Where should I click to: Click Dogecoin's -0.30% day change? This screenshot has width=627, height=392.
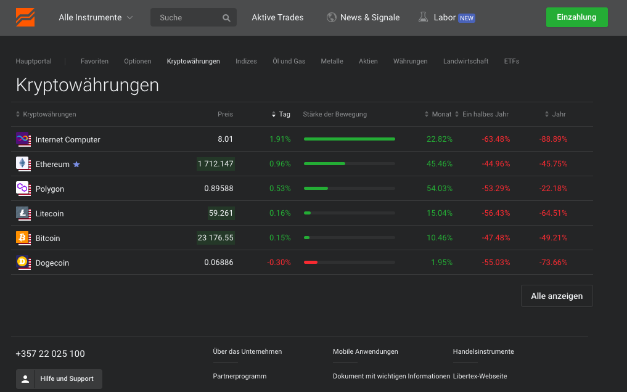click(279, 263)
